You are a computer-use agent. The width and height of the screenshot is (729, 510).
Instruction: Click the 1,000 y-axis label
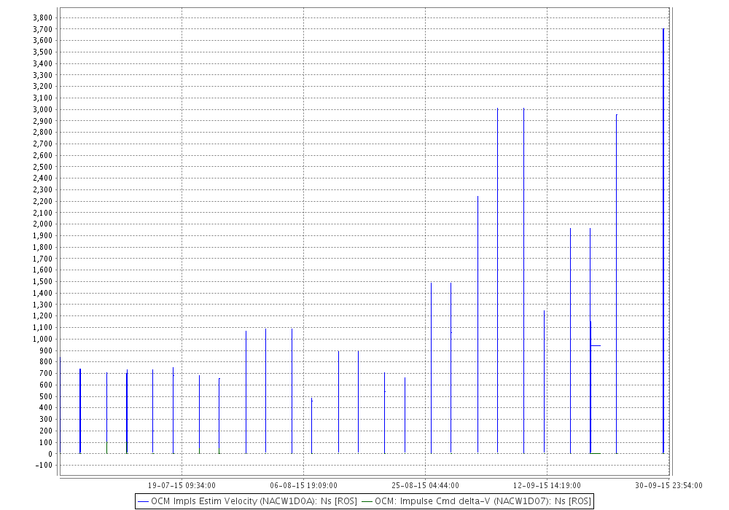click(x=43, y=339)
